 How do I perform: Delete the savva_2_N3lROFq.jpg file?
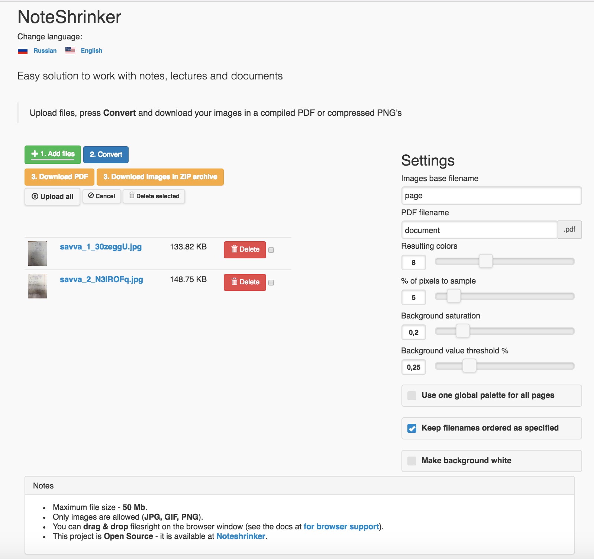point(245,282)
